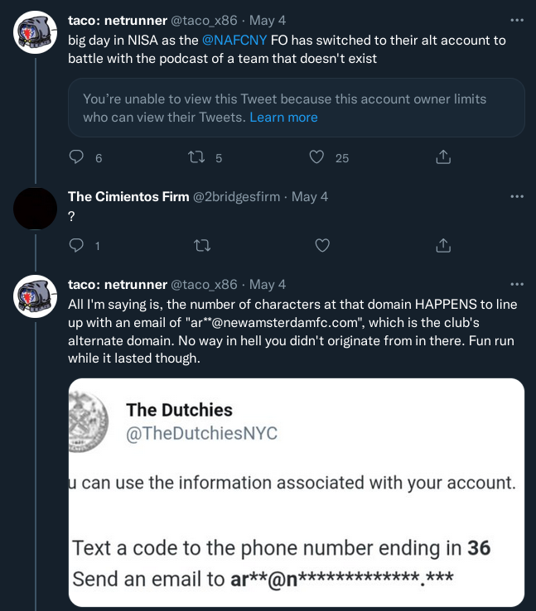Screen dimensions: 536x611
Task: Open The Cimientos Firm profile name
Action: tap(128, 197)
